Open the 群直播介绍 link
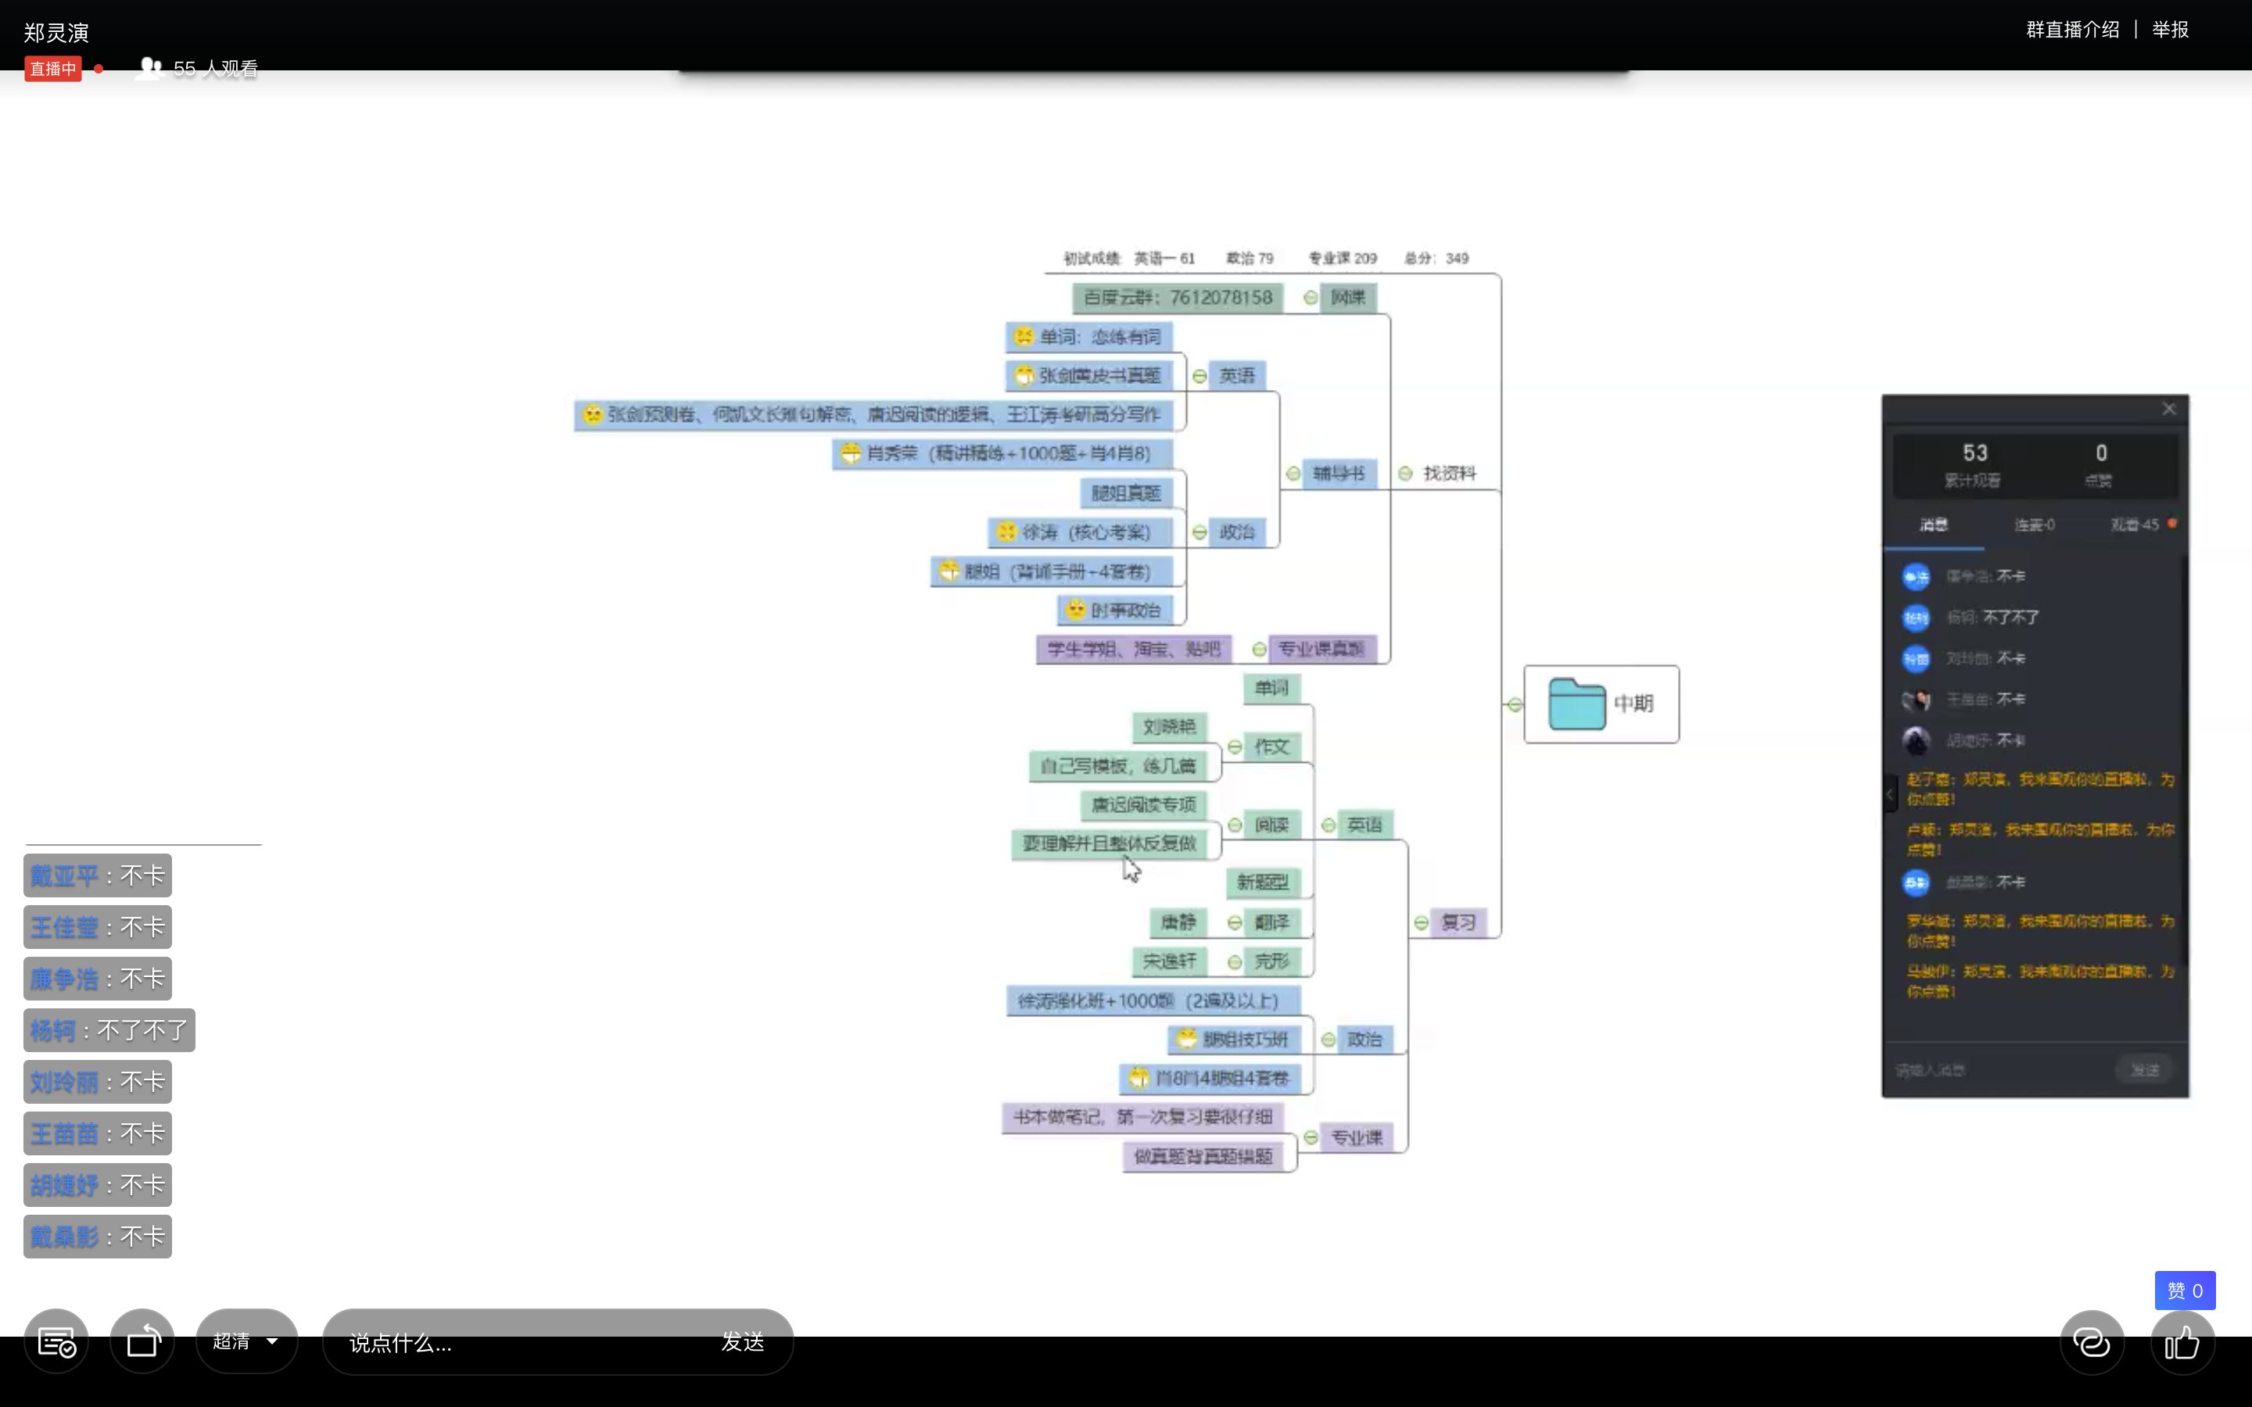Image resolution: width=2252 pixels, height=1407 pixels. [2071, 30]
